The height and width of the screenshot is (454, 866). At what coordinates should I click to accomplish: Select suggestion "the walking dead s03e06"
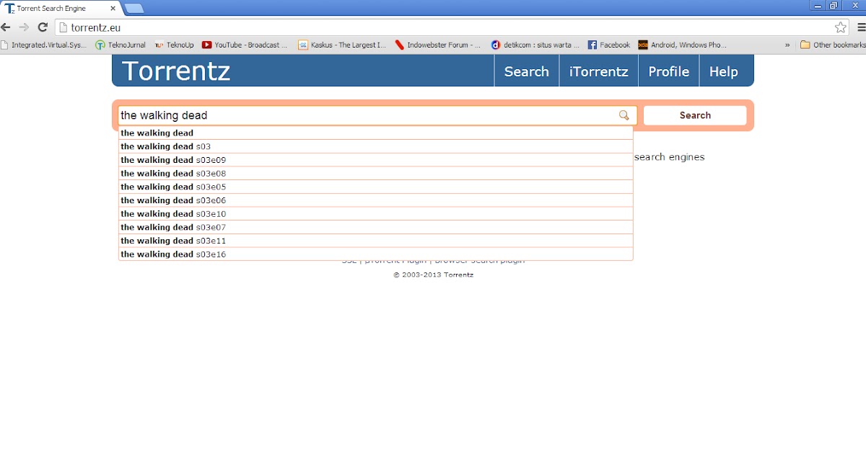(376, 200)
